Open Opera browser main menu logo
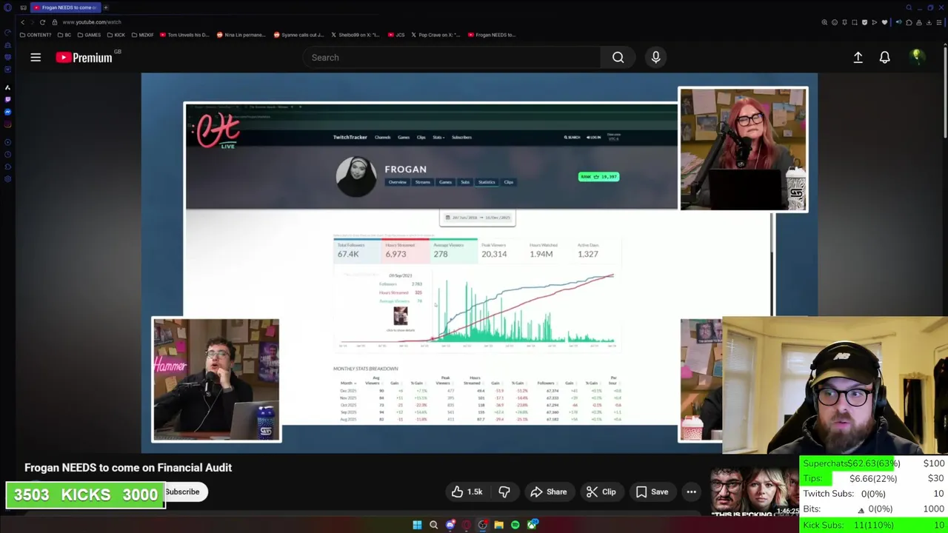This screenshot has width=948, height=533. [7, 7]
